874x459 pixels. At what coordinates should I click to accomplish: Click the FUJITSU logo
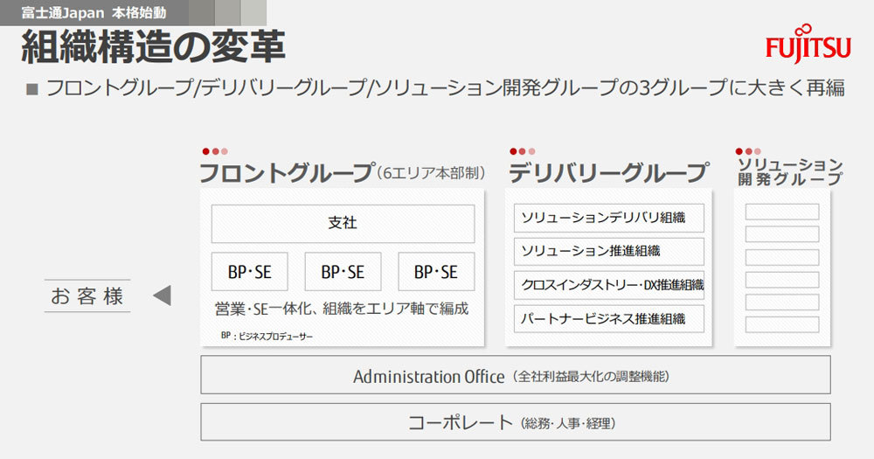point(808,43)
